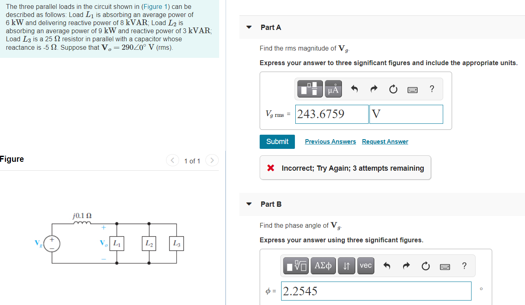Open the up-down arrow symbol tool in Part B
Image resolution: width=525 pixels, height=305 pixels.
[x=346, y=265]
